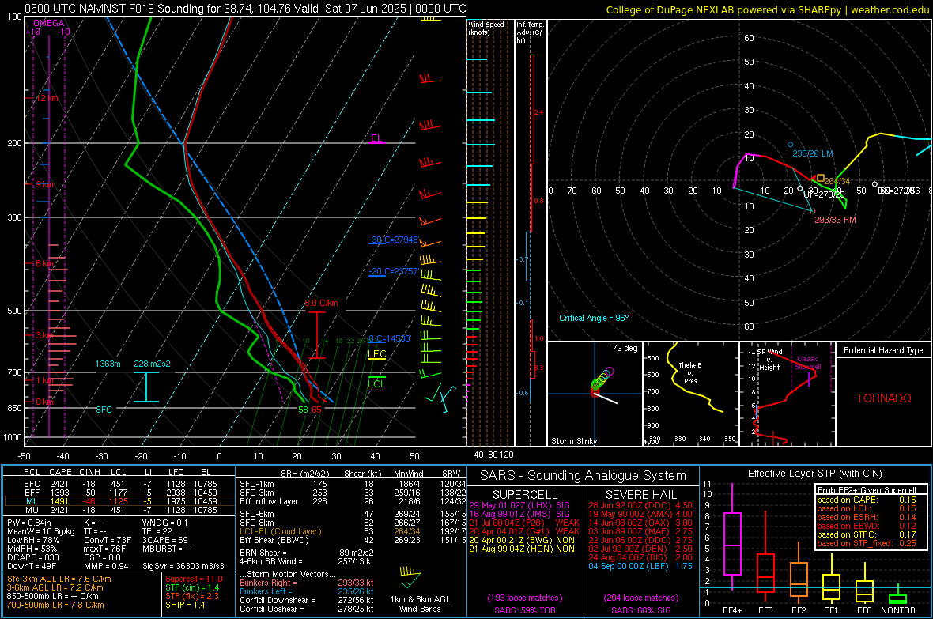Click the magenta OMEGA label
The image size is (933, 619).
click(48, 23)
